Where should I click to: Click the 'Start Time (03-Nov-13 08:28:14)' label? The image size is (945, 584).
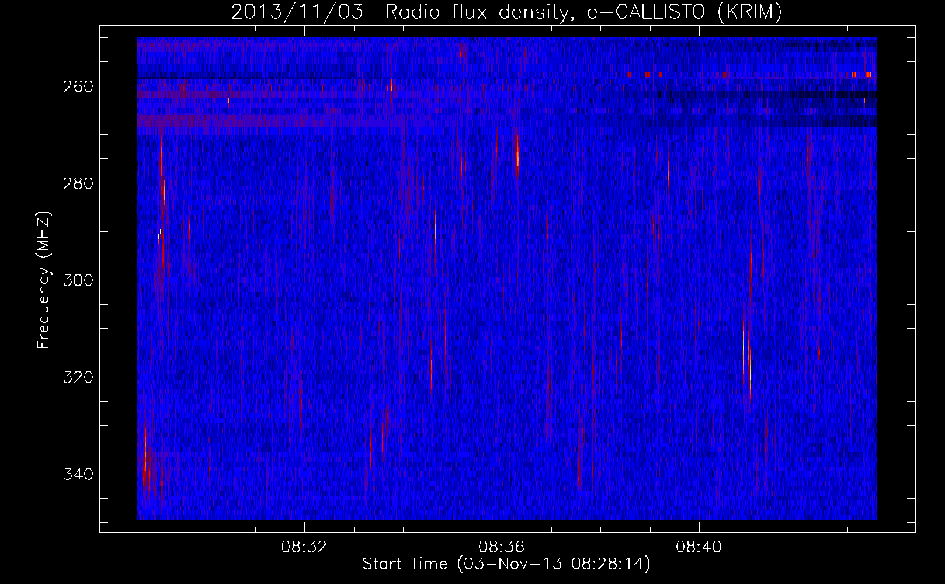(x=506, y=564)
